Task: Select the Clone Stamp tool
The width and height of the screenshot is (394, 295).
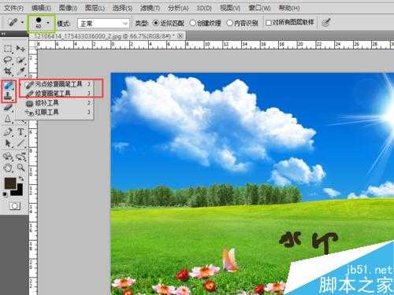Action: [9, 96]
